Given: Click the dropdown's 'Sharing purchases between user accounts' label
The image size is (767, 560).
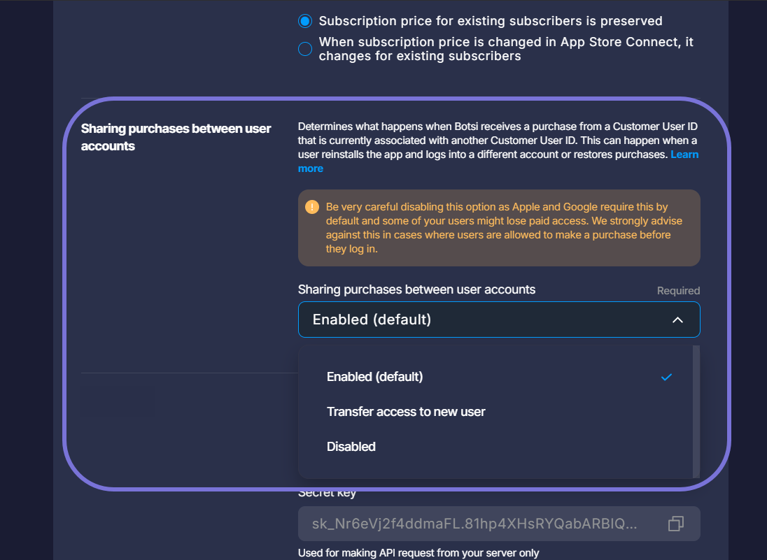Looking at the screenshot, I should (416, 289).
